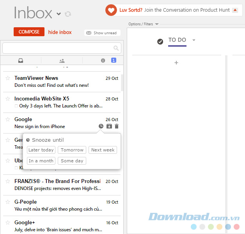Click the inbox list scrollbar thumb
Viewport: 245px width, 234px height.
[x=122, y=83]
